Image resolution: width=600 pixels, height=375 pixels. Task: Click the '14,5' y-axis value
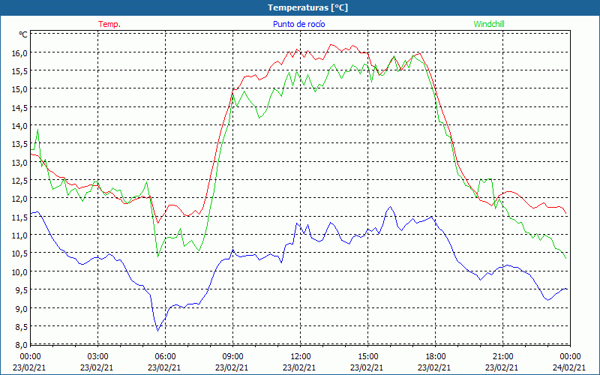coord(20,108)
